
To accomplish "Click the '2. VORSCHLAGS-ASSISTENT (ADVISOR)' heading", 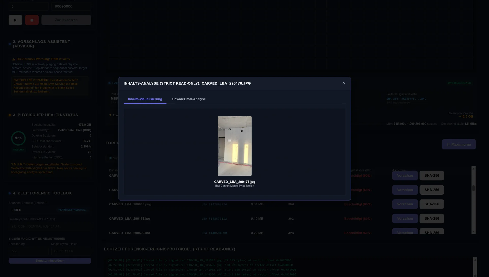I will [x=42, y=44].
